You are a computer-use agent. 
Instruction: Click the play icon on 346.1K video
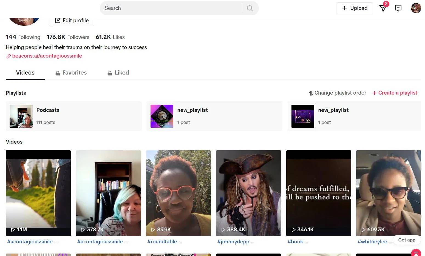point(293,230)
